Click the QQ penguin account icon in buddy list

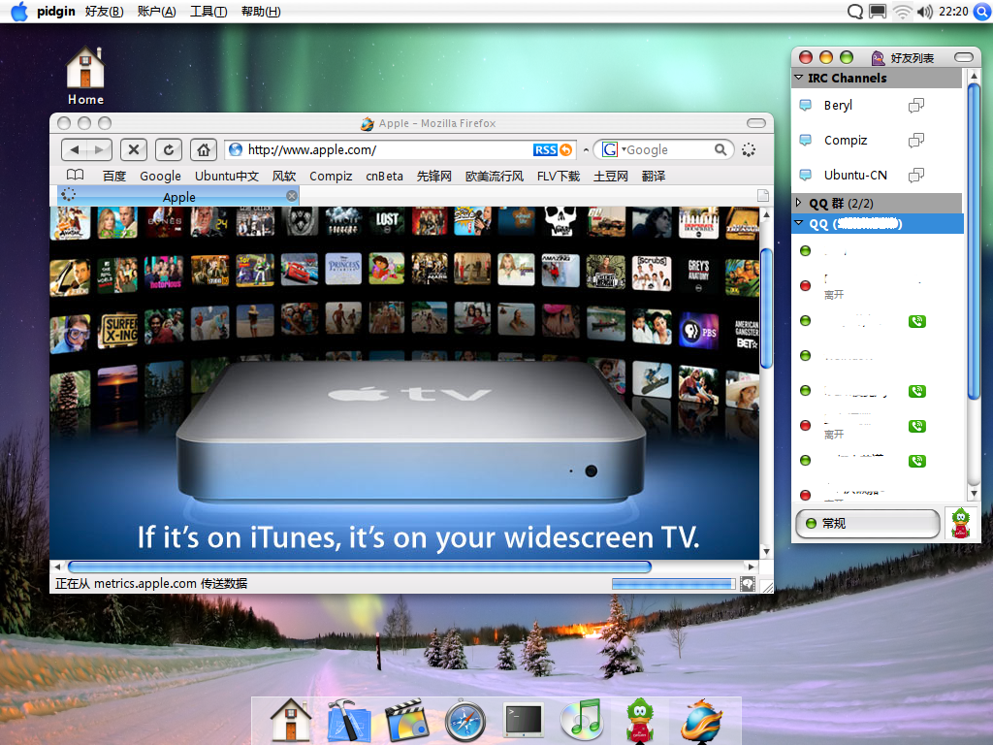(961, 523)
